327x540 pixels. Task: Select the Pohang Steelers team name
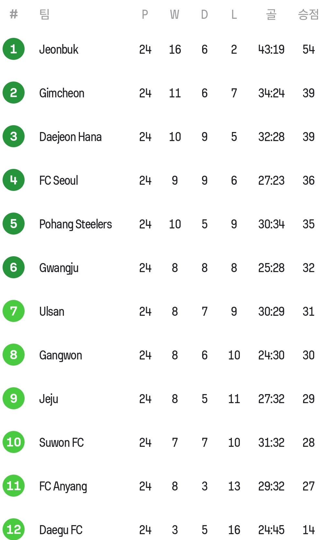(75, 224)
